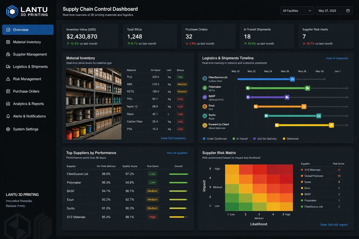Click the Lantu 3D Printing hexagon logo

12,11
